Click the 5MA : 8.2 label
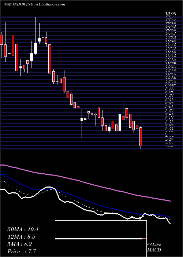The image size is (183, 257). coord(20,244)
